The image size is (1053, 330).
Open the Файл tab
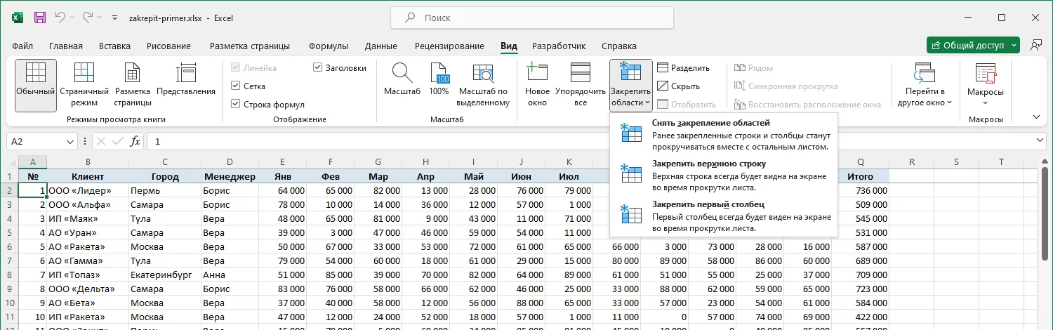tap(23, 46)
